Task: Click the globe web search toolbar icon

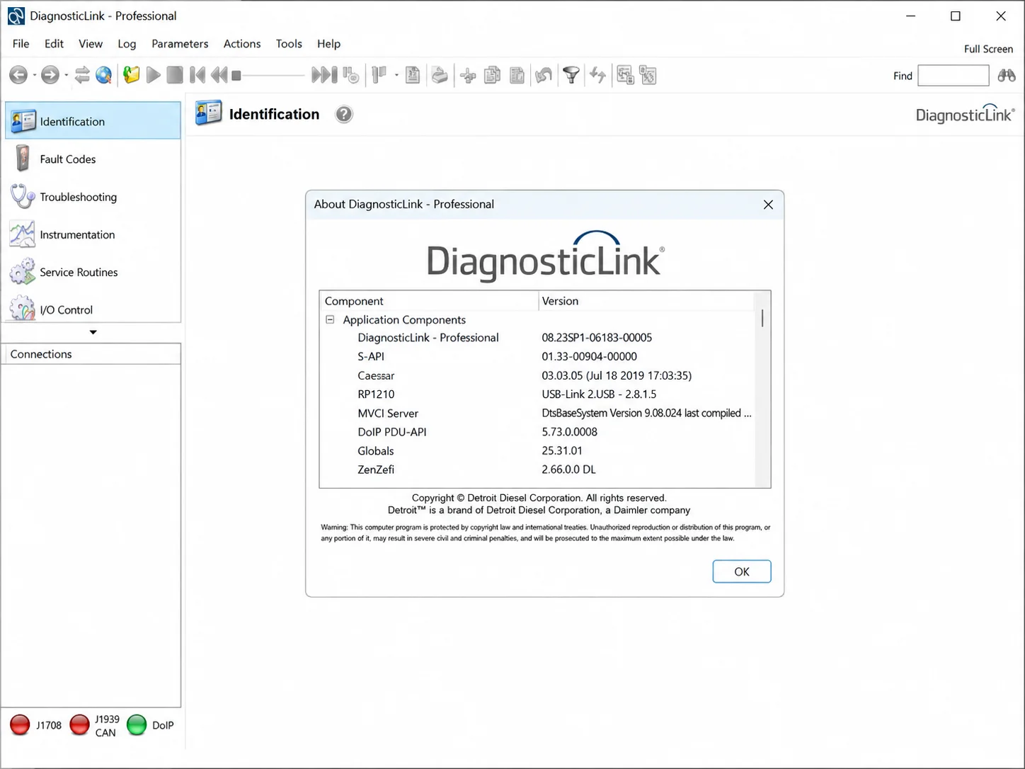Action: (x=104, y=75)
